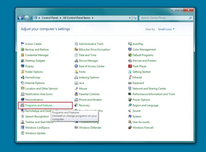206x152 pixels.
Task: Click the Windows Defender icon
Action: (x=76, y=128)
